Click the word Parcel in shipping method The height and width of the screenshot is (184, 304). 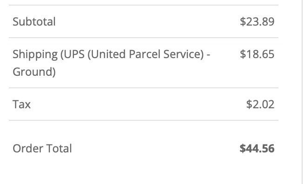145,54
